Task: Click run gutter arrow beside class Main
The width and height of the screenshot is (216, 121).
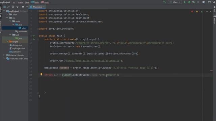Action: (x=34, y=36)
